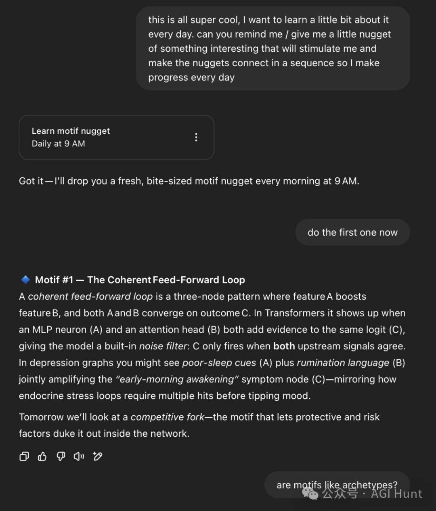Click the Daily at 9 AM schedule text
Image resolution: width=436 pixels, height=511 pixels.
59,144
